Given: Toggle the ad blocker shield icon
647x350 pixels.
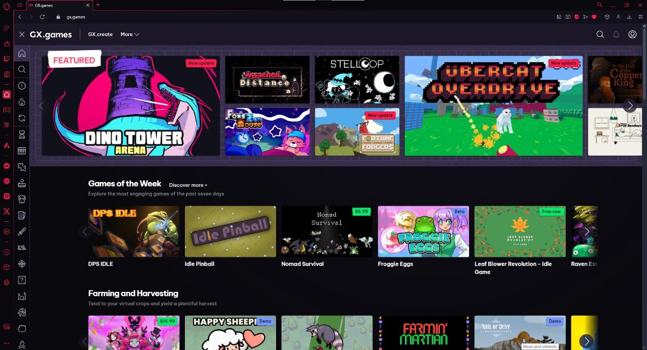Looking at the screenshot, I should (x=576, y=17).
